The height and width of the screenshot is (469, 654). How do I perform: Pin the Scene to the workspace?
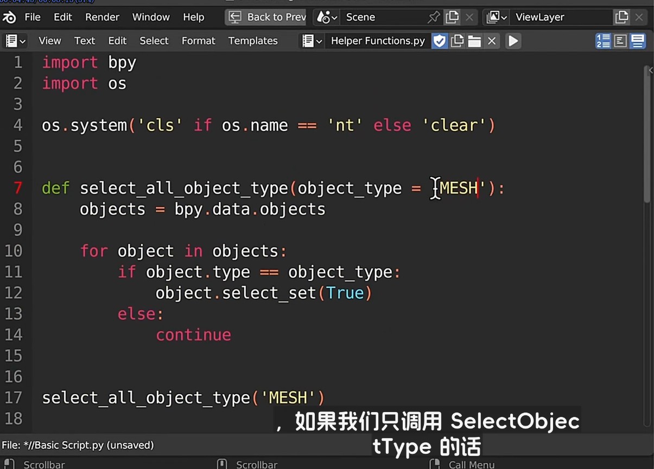point(433,17)
